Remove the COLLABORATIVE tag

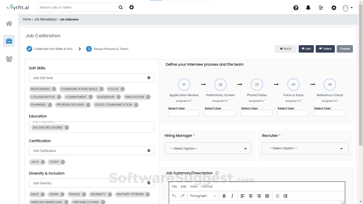tap(59, 97)
